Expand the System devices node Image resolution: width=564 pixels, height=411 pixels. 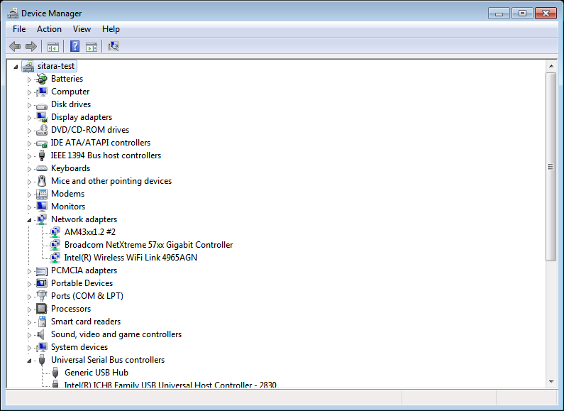click(x=30, y=348)
